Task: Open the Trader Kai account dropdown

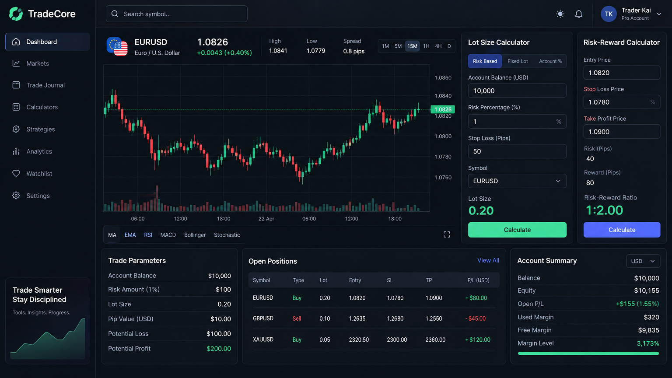Action: pyautogui.click(x=659, y=14)
